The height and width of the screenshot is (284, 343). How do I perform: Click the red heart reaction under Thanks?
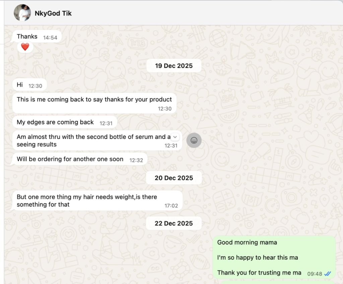(25, 47)
